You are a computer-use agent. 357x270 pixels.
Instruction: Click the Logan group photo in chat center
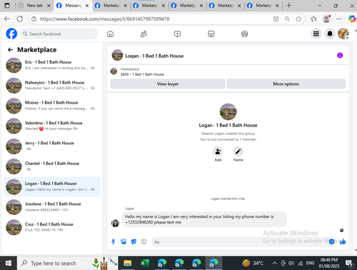coord(228,111)
